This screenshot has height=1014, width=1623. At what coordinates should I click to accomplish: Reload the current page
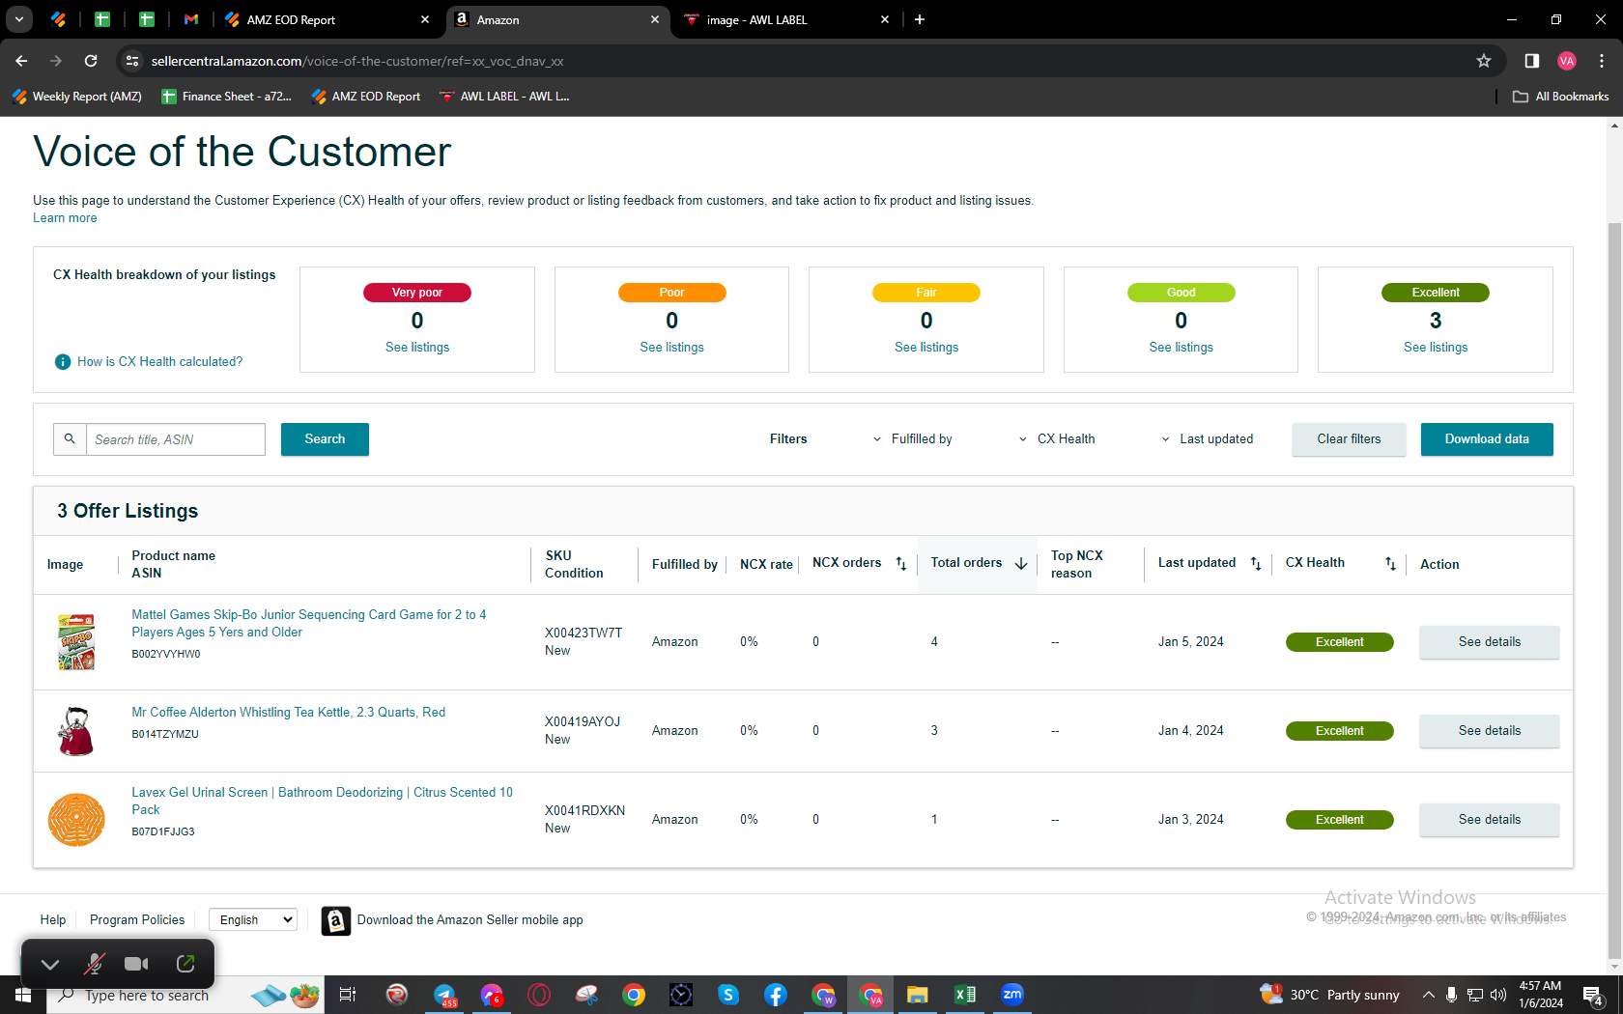point(91,61)
